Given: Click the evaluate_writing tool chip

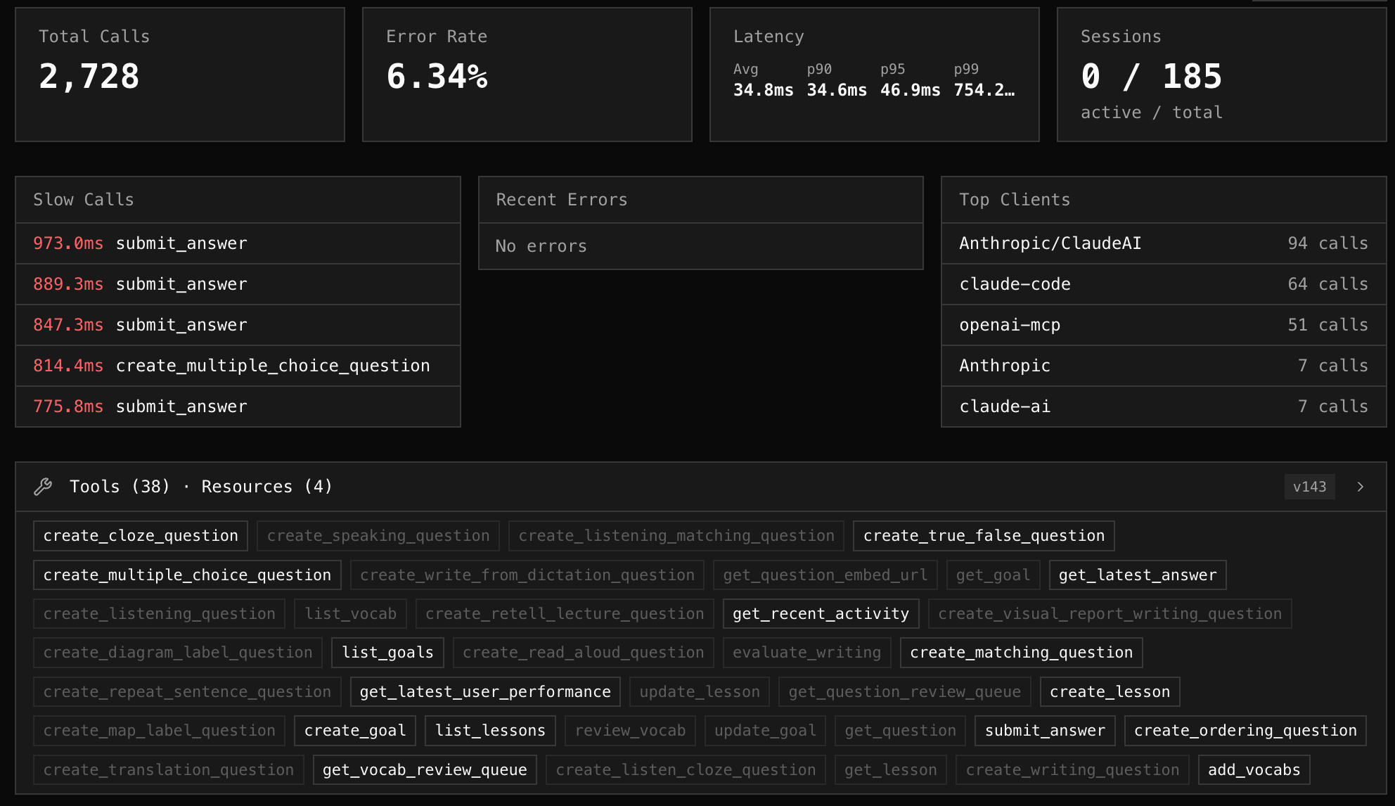Looking at the screenshot, I should click(x=806, y=653).
